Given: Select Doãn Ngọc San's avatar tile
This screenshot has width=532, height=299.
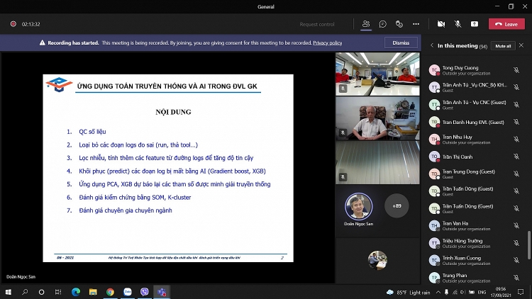Looking at the screenshot, I should (358, 206).
